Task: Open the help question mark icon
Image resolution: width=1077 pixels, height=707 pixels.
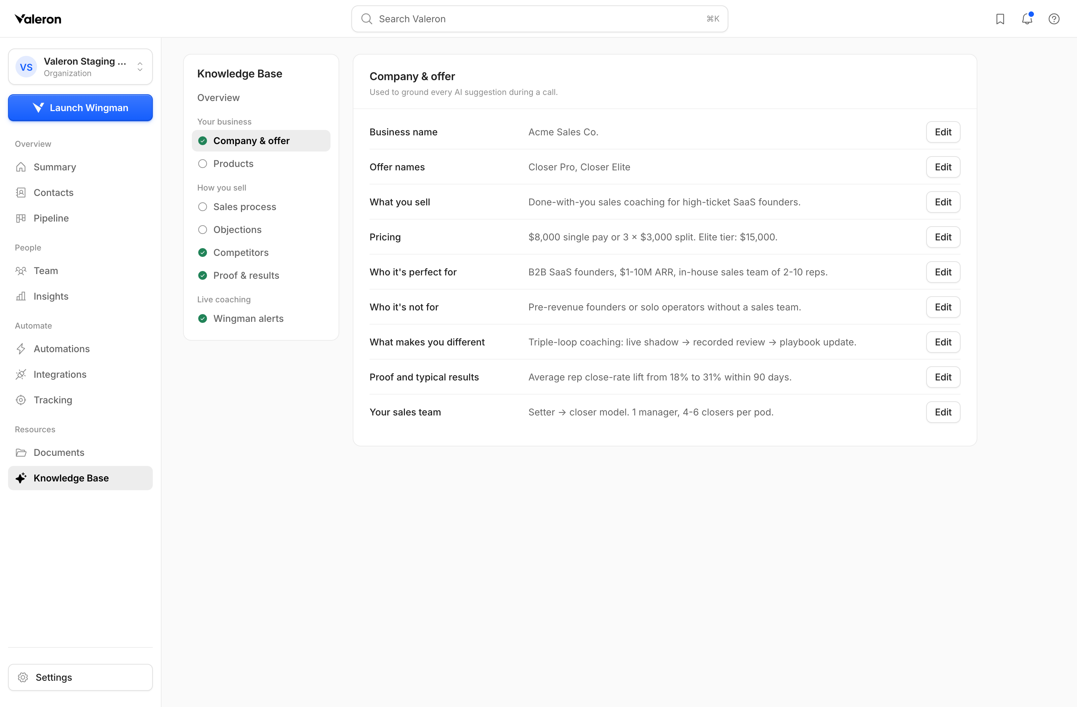Action: (x=1054, y=19)
